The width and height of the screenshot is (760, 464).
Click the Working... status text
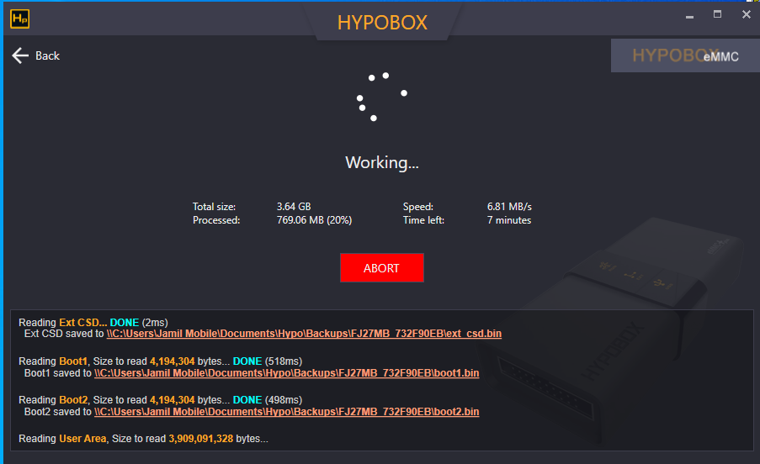[382, 162]
